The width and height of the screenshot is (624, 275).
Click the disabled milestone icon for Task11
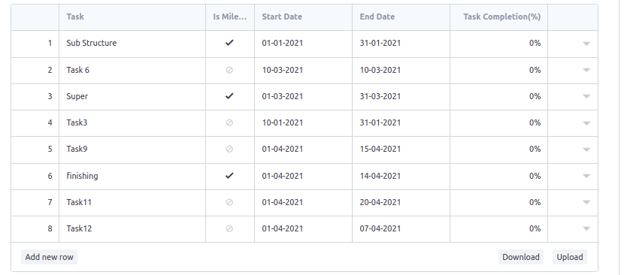[229, 202]
